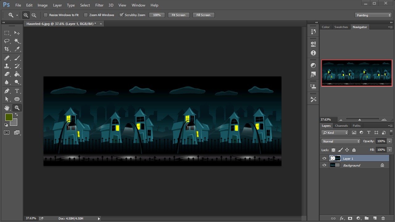The height and width of the screenshot is (222, 395).
Task: Open the Filter menu
Action: coord(99,5)
